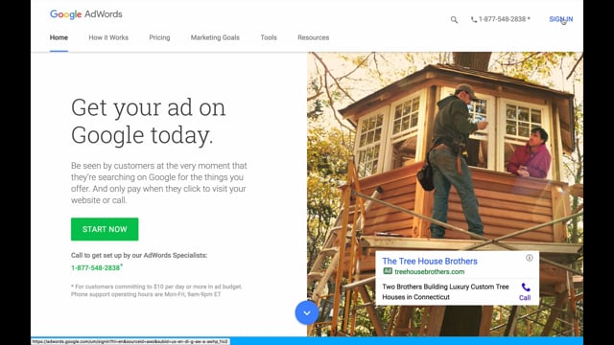Viewport: 614px width, 345px height.
Task: Click the $10 per day footnote text
Action: pos(156,290)
